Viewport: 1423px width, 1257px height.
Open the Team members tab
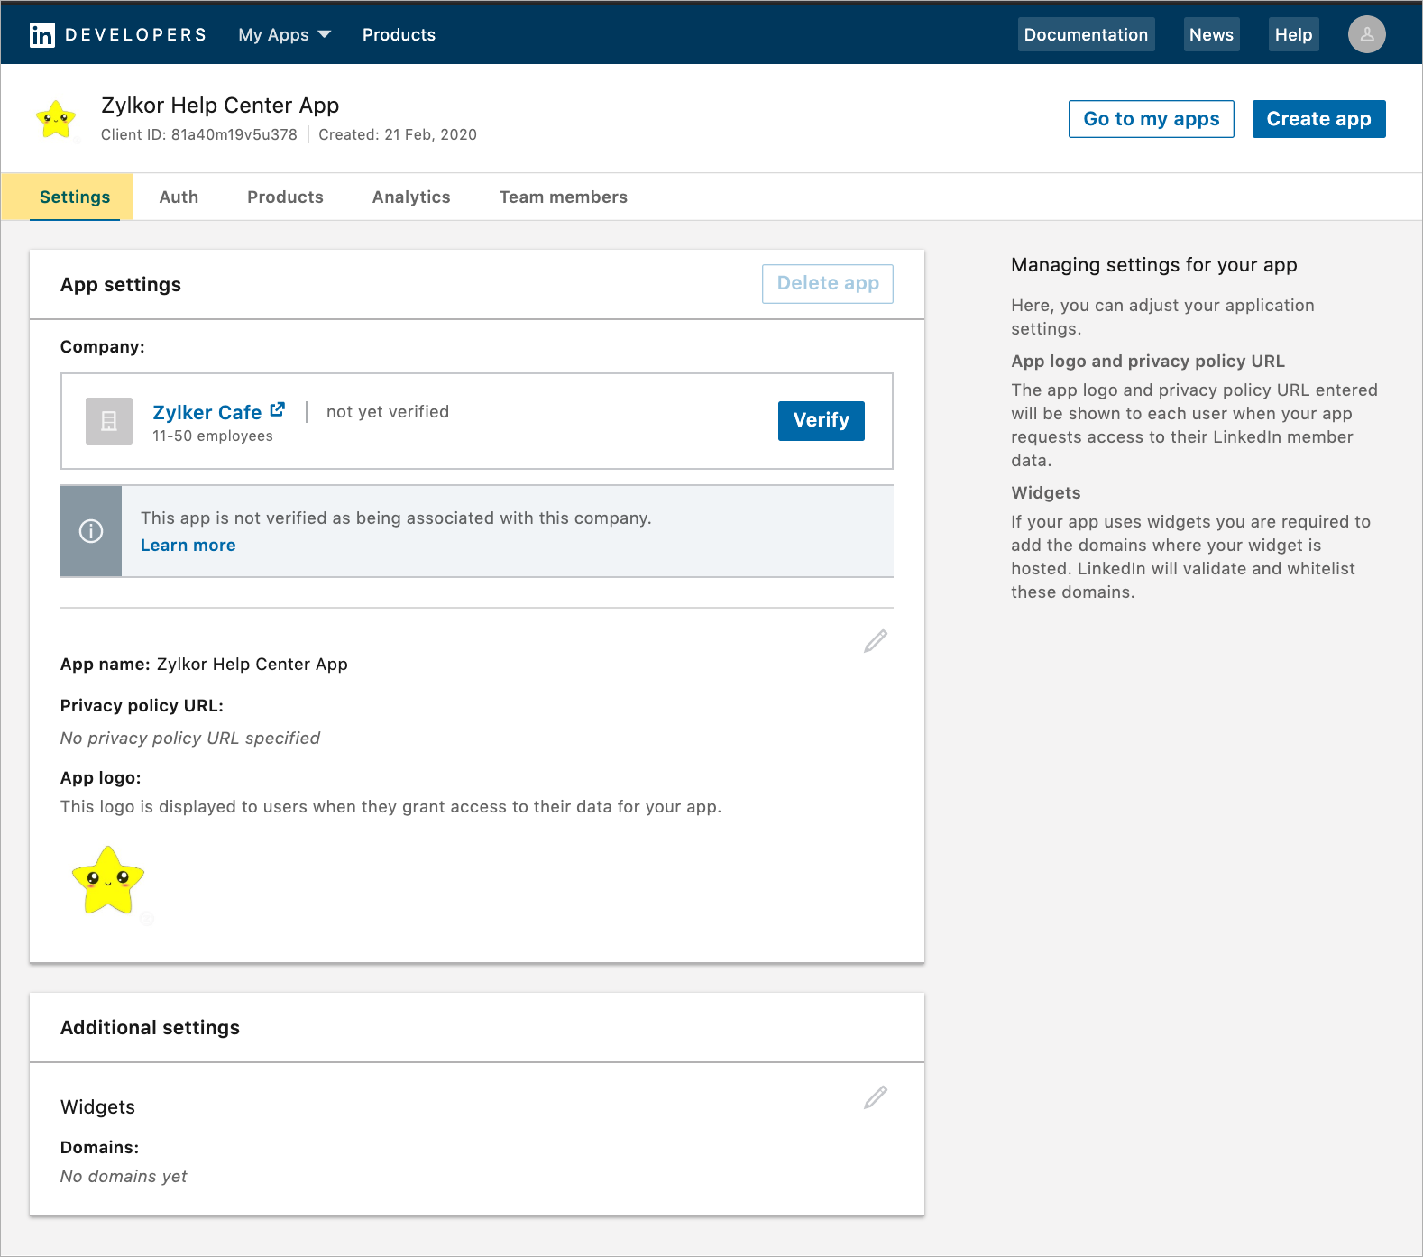point(564,197)
